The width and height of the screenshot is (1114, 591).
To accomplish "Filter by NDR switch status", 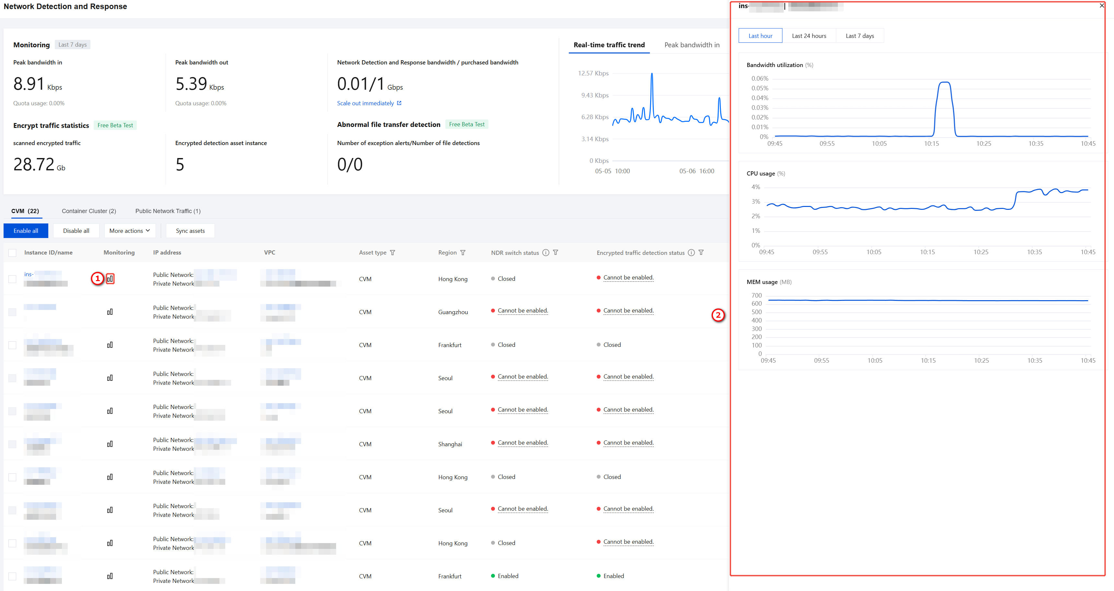I will [556, 253].
